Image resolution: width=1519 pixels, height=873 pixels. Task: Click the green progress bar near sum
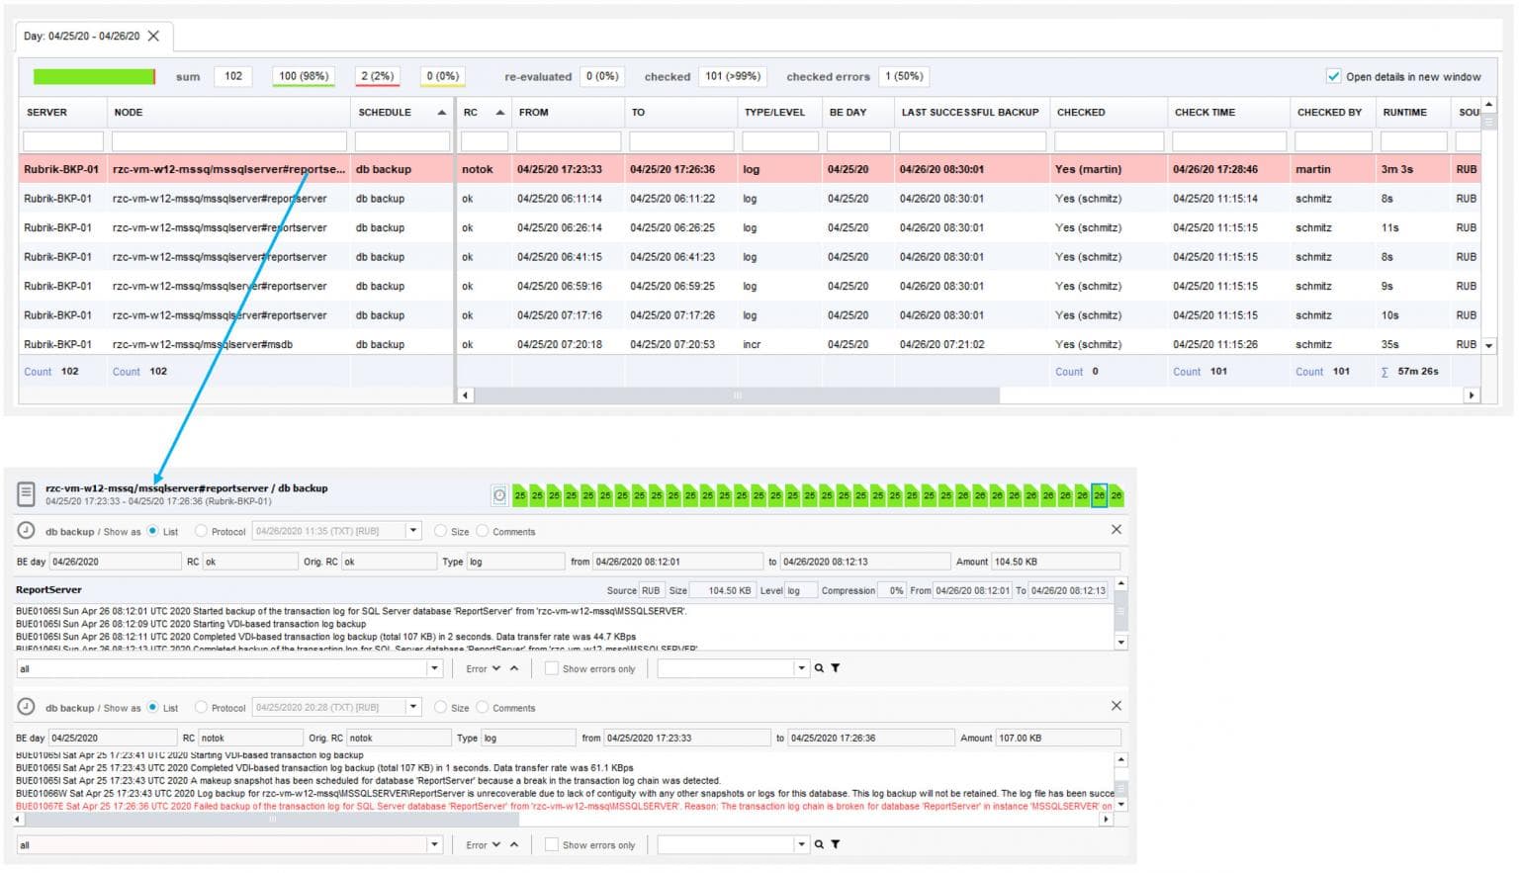pyautogui.click(x=94, y=75)
